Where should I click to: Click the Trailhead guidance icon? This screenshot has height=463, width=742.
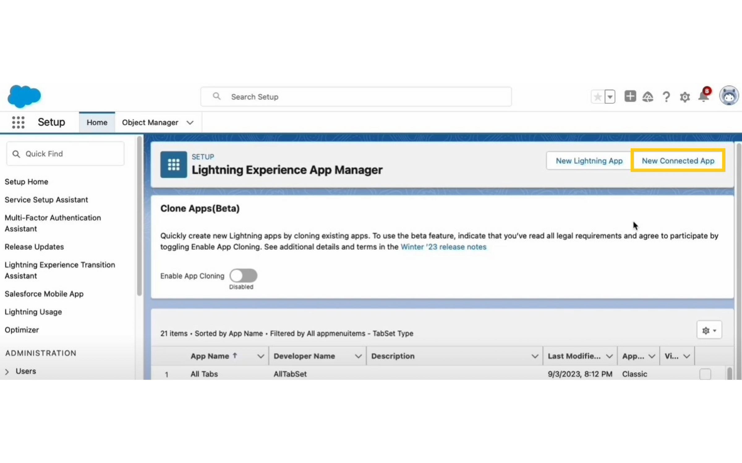[x=648, y=97]
